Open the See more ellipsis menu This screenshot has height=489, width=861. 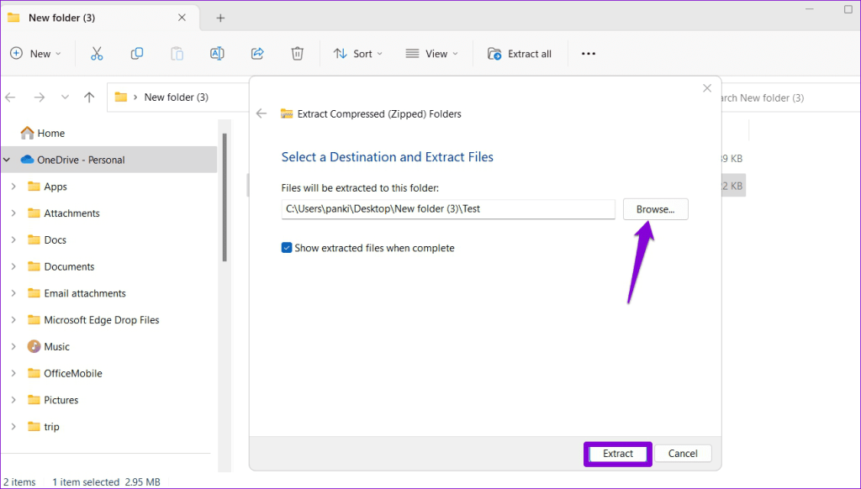point(588,53)
